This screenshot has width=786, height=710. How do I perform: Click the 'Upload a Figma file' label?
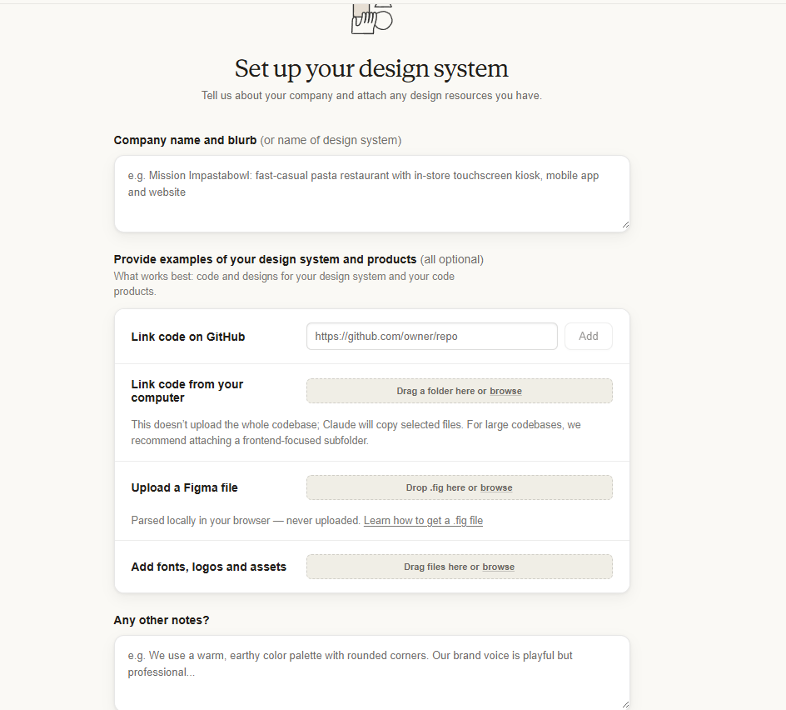point(185,487)
